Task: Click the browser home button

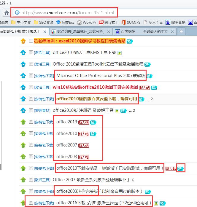Action: tap(6, 13)
